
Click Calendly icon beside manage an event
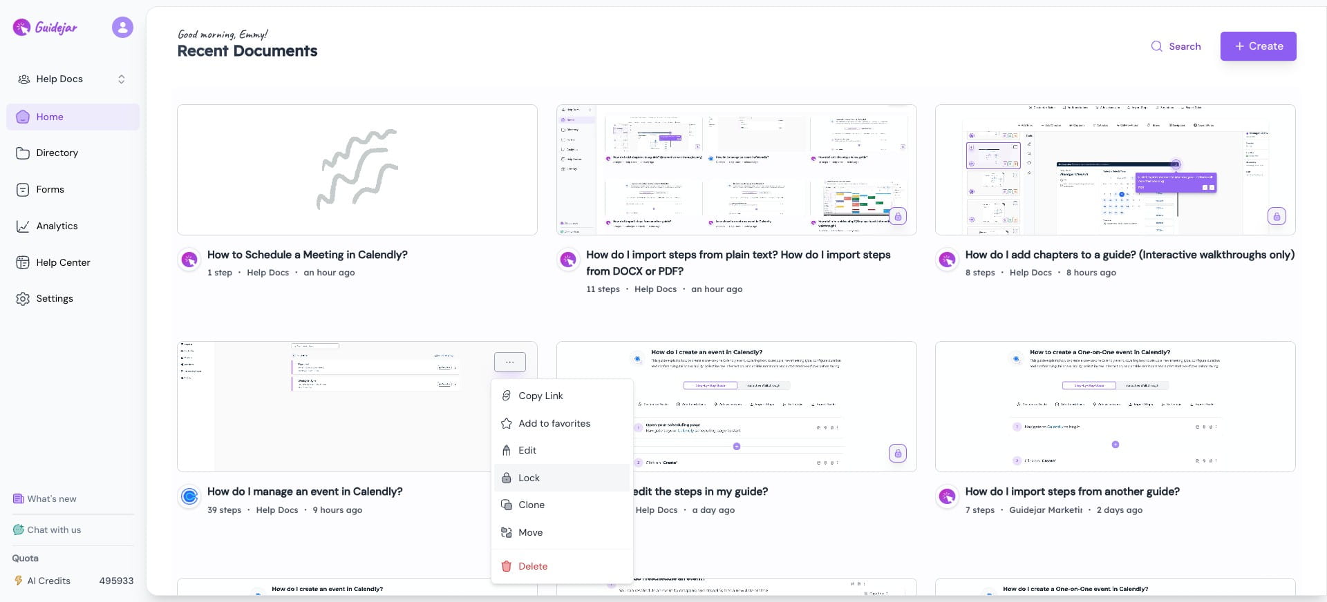(x=189, y=496)
